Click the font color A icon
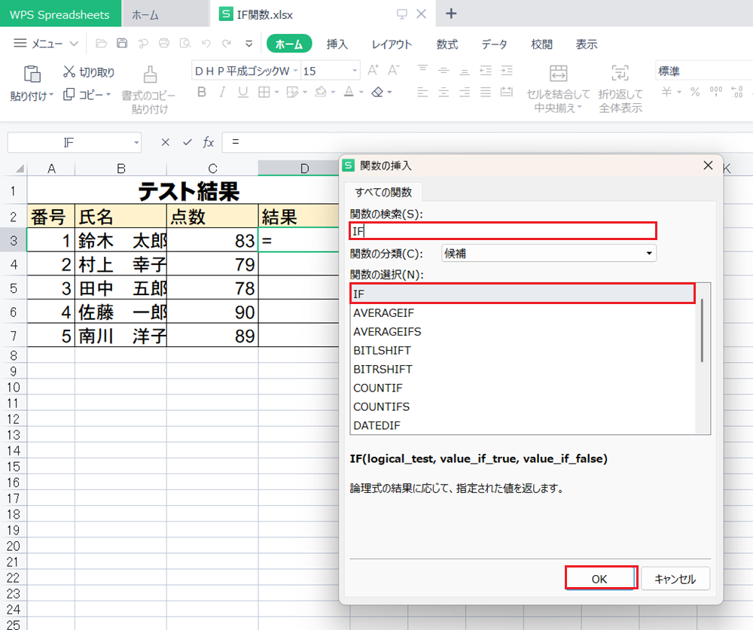The image size is (753, 630). [349, 92]
